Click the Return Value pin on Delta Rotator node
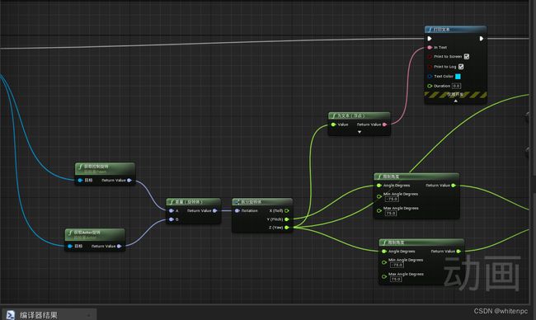 click(x=214, y=210)
